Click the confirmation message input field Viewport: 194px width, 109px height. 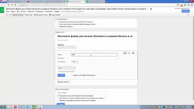(82, 93)
